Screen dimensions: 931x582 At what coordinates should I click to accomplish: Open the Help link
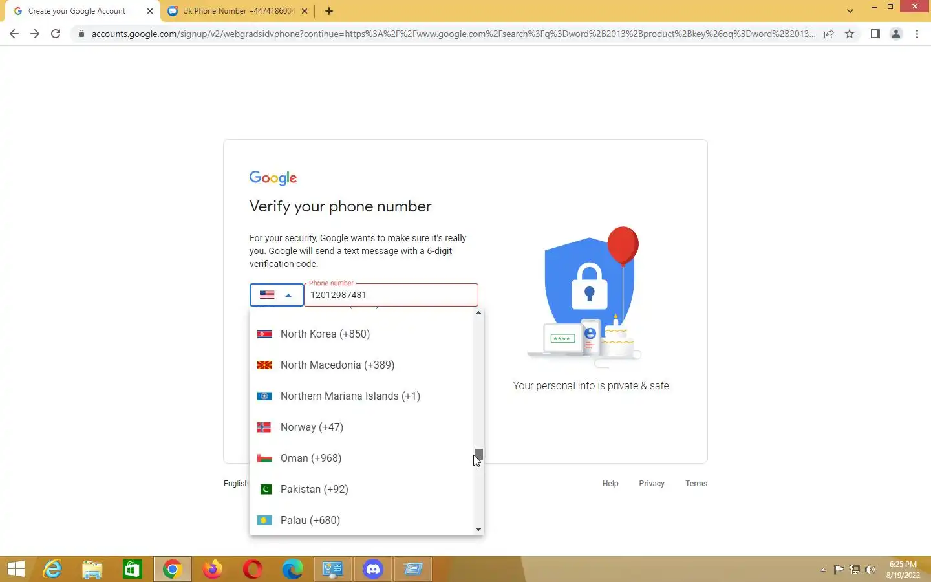click(610, 484)
